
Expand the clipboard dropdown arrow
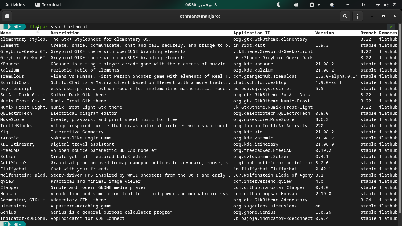pyautogui.click(x=319, y=5)
